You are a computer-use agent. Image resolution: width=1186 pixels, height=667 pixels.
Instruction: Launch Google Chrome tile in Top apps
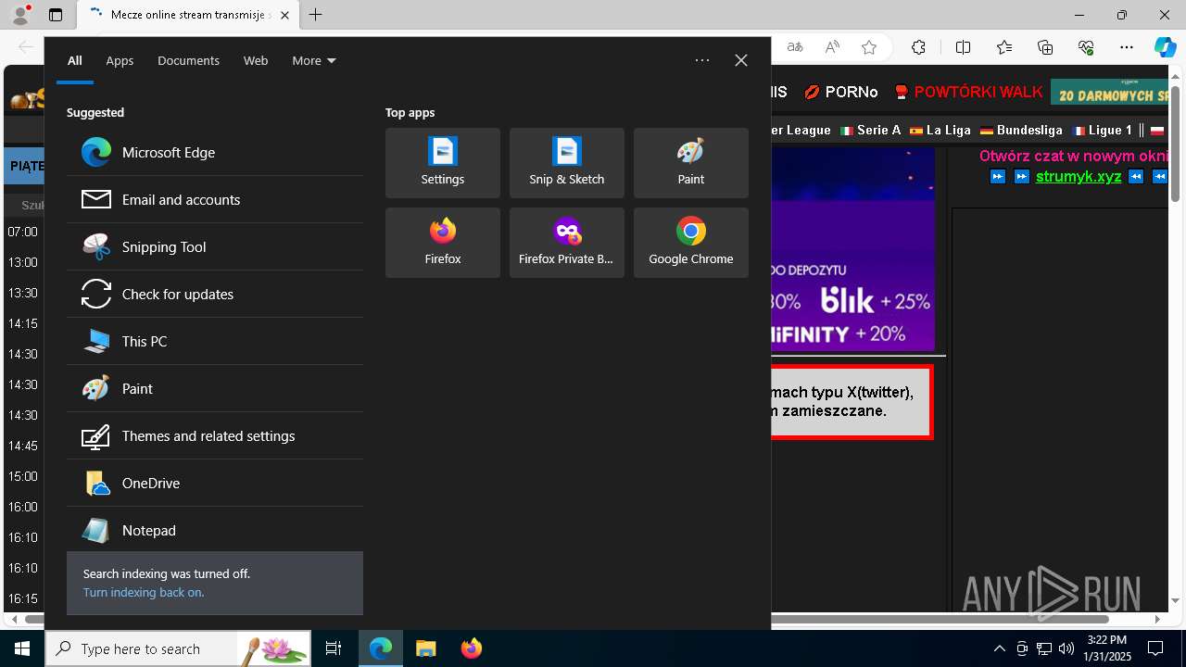(691, 243)
